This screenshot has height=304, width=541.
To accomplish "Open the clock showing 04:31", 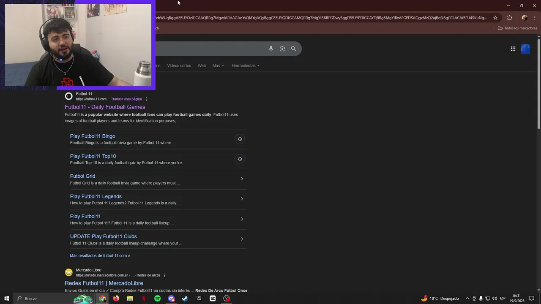I will click(x=516, y=299).
